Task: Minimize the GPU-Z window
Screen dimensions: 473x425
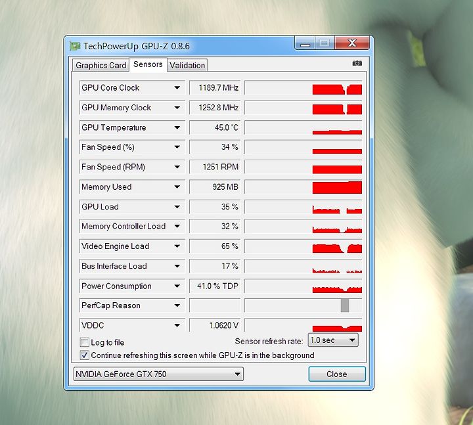Action: 305,43
